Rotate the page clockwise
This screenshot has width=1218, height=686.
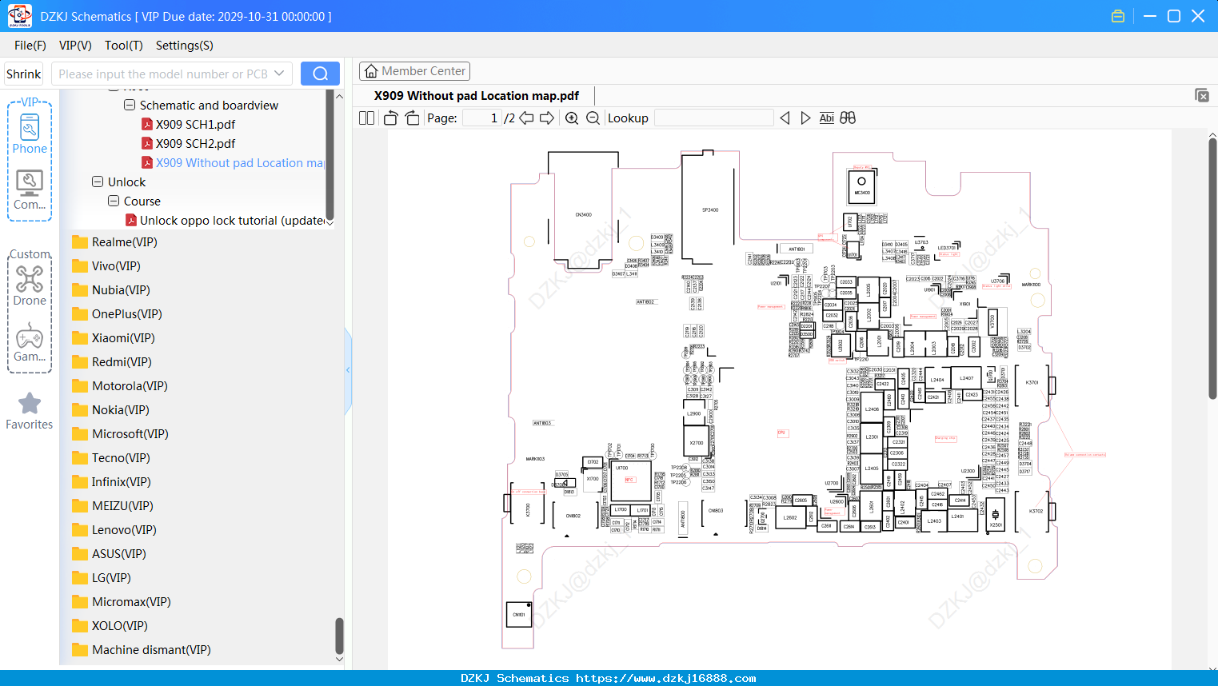tap(412, 118)
